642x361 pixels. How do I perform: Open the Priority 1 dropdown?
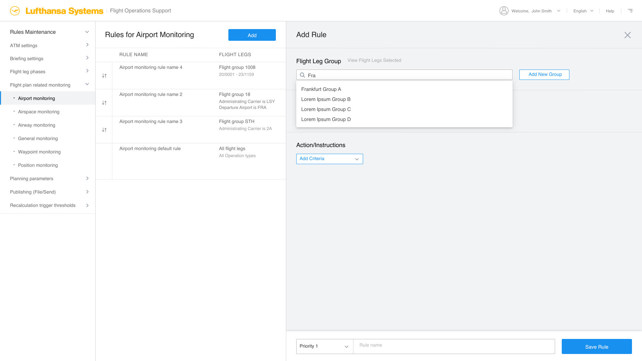click(x=325, y=346)
